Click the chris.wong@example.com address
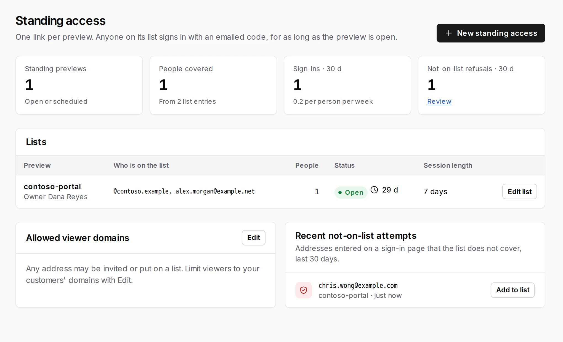The image size is (563, 342). [x=358, y=285]
